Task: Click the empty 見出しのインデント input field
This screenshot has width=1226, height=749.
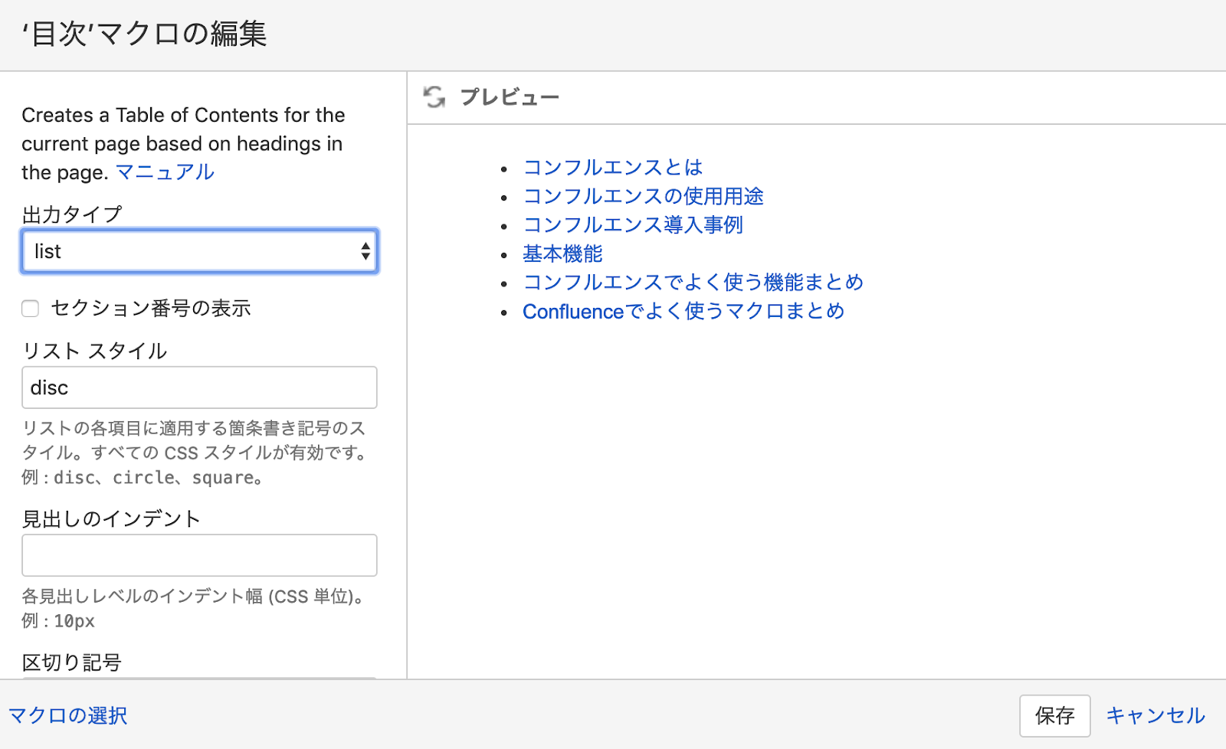Action: point(199,555)
